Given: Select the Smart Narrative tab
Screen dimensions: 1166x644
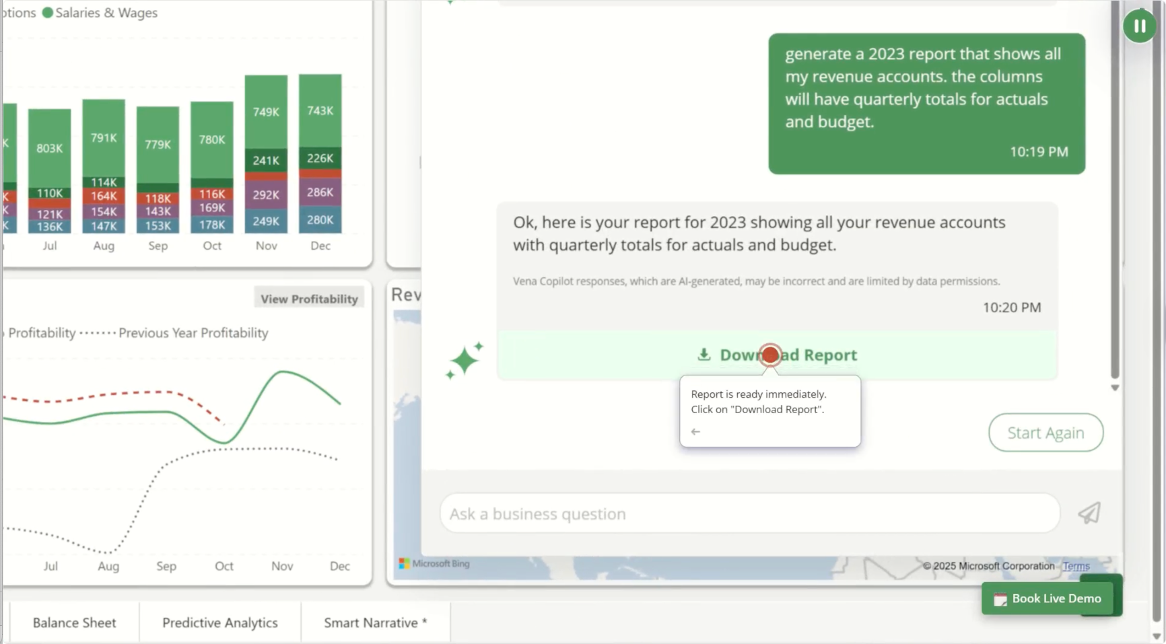Looking at the screenshot, I should pos(374,622).
